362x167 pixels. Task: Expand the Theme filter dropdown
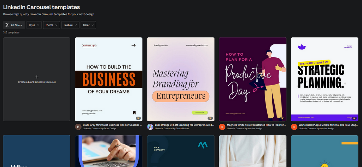(52, 25)
